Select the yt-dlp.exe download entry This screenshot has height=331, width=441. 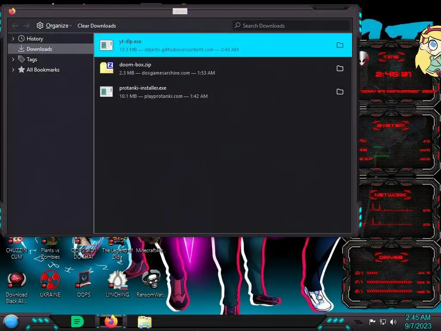223,45
